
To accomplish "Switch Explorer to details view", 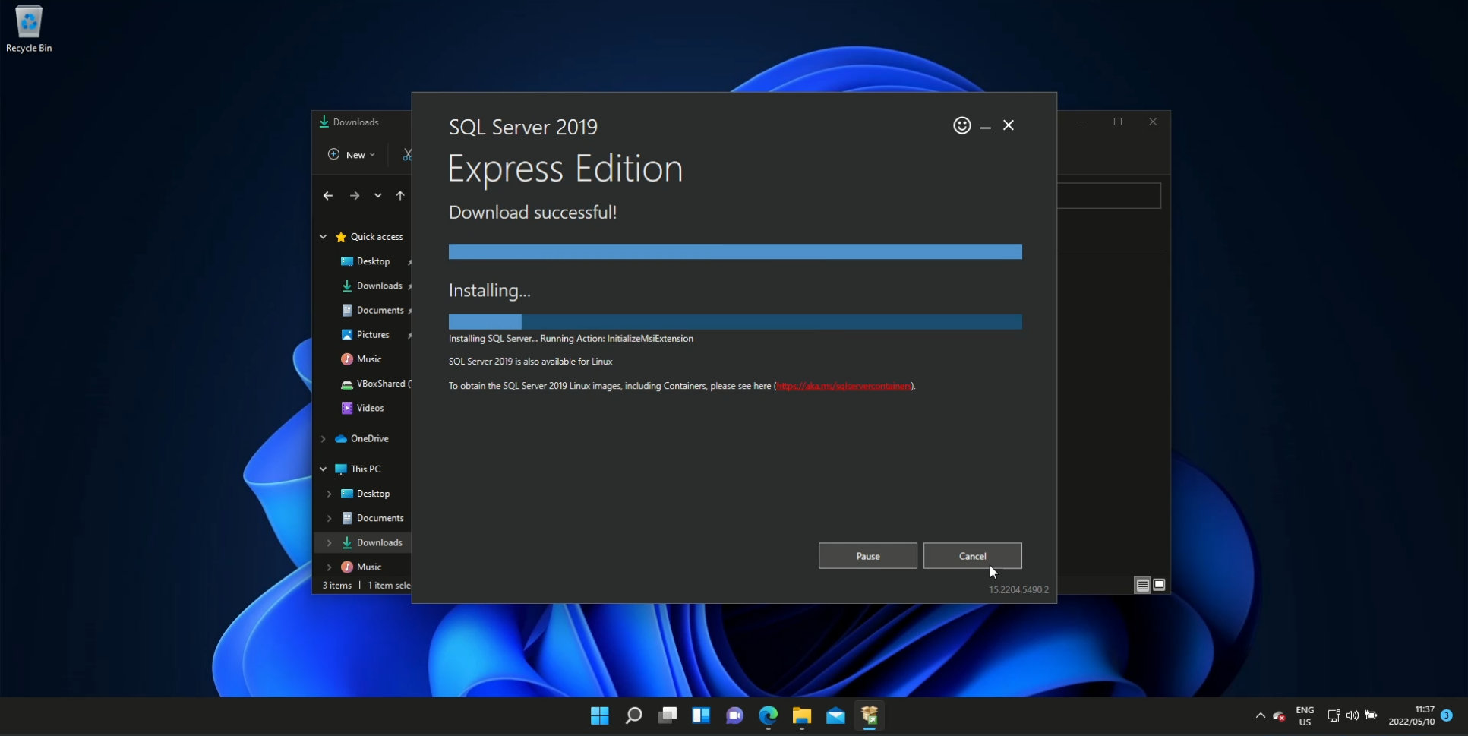I will 1142,585.
